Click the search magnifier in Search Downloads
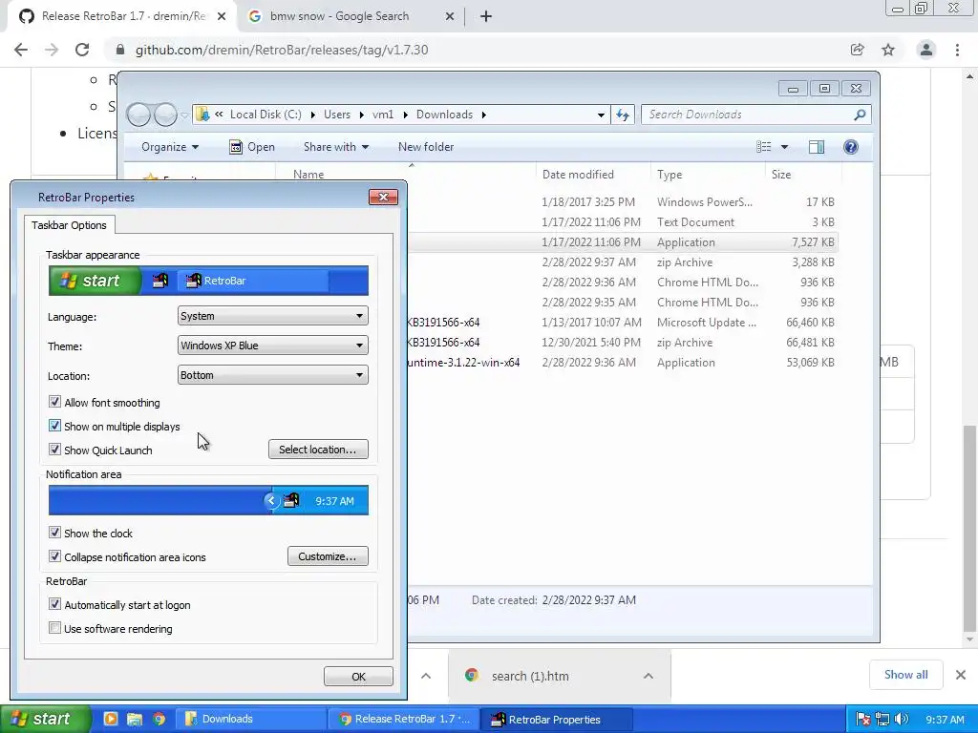 click(x=860, y=115)
